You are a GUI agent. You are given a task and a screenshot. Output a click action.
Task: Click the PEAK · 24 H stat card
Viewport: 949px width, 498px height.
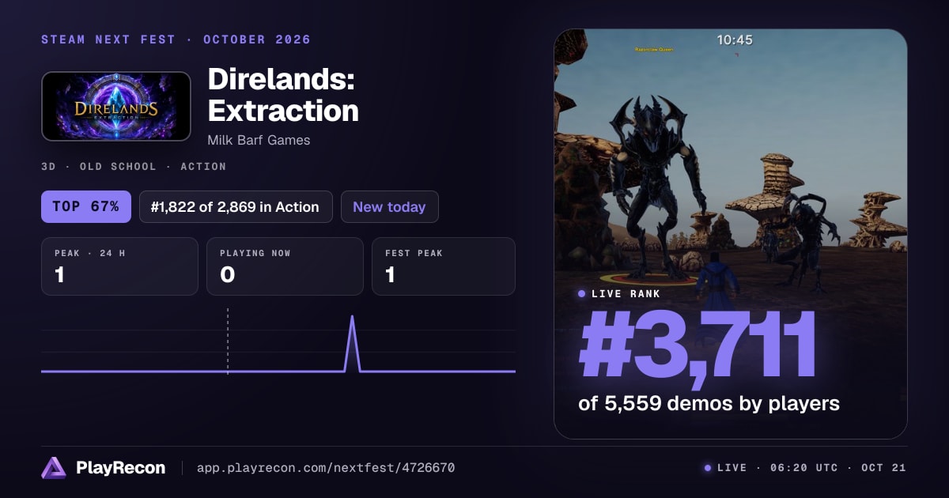pyautogui.click(x=119, y=266)
